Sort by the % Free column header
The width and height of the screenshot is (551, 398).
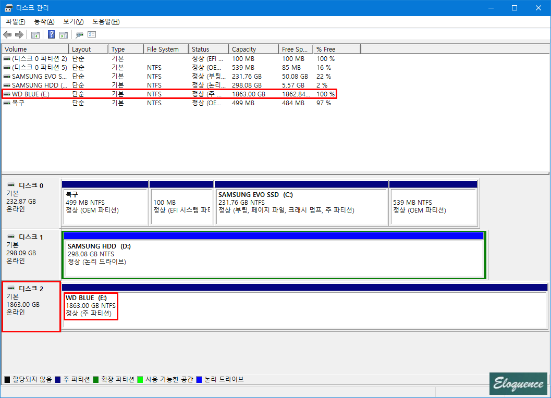pyautogui.click(x=337, y=49)
